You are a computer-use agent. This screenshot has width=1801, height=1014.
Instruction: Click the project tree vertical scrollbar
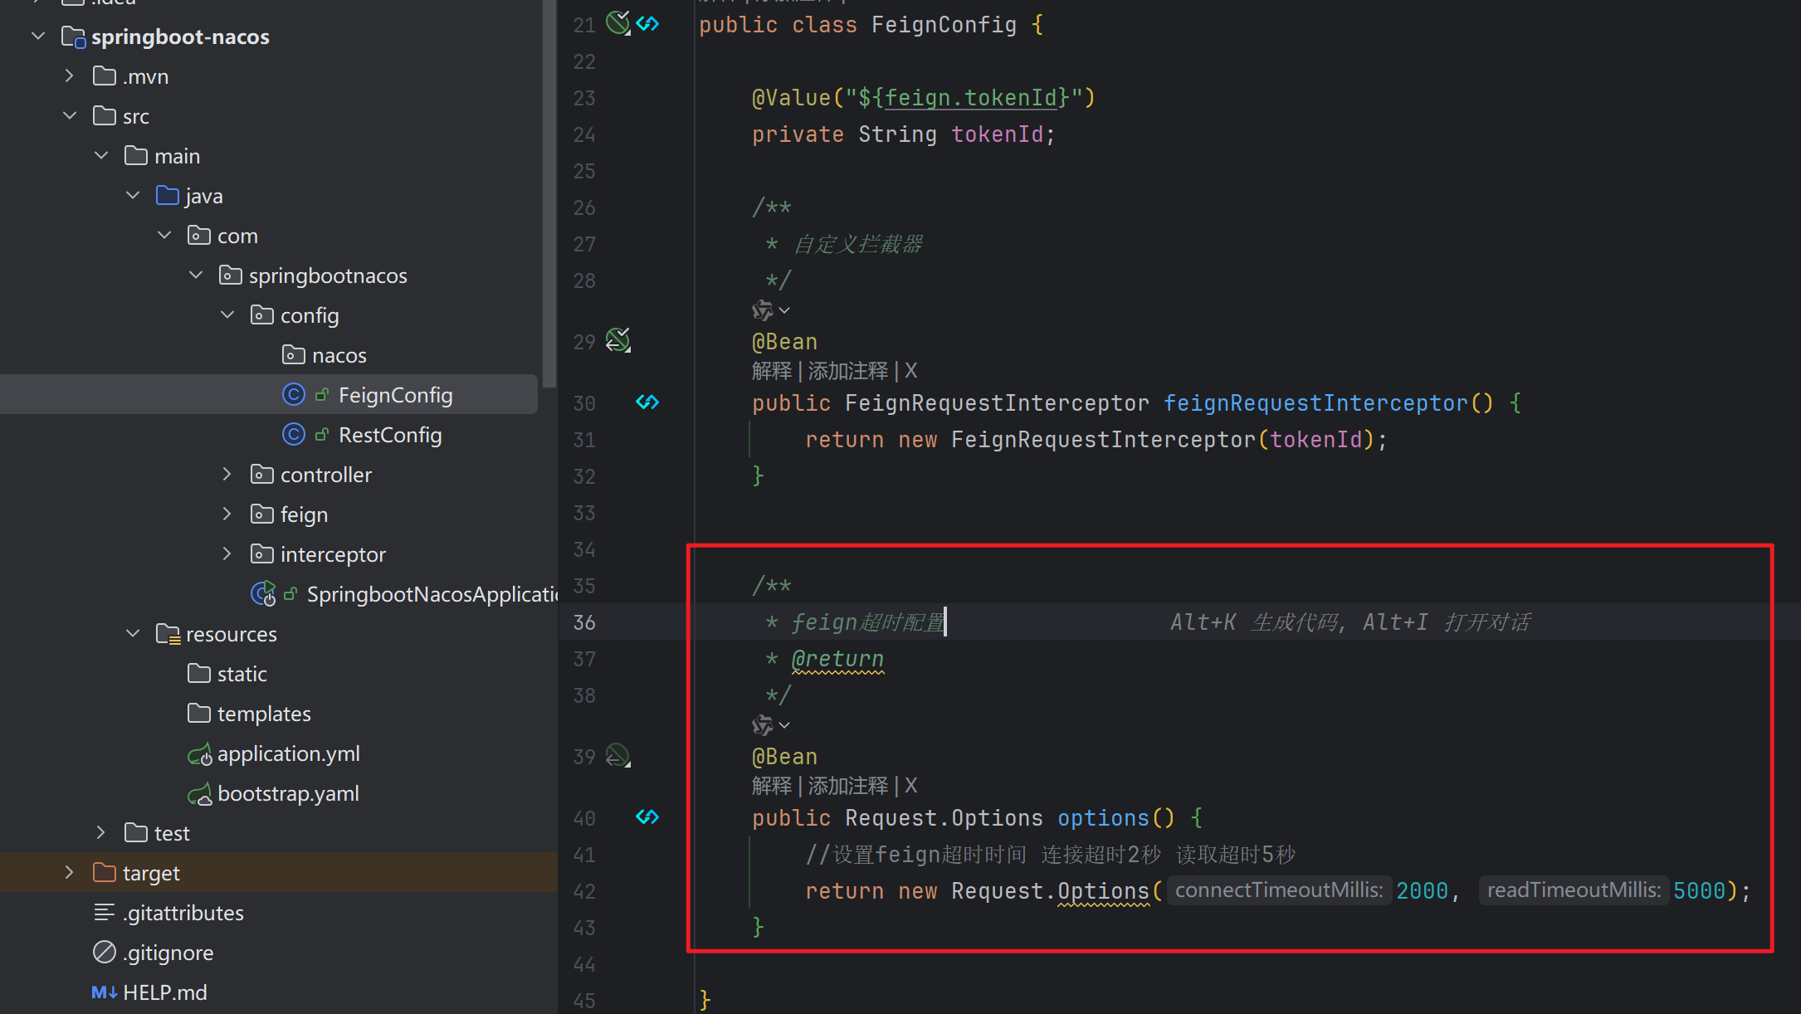[x=549, y=191]
